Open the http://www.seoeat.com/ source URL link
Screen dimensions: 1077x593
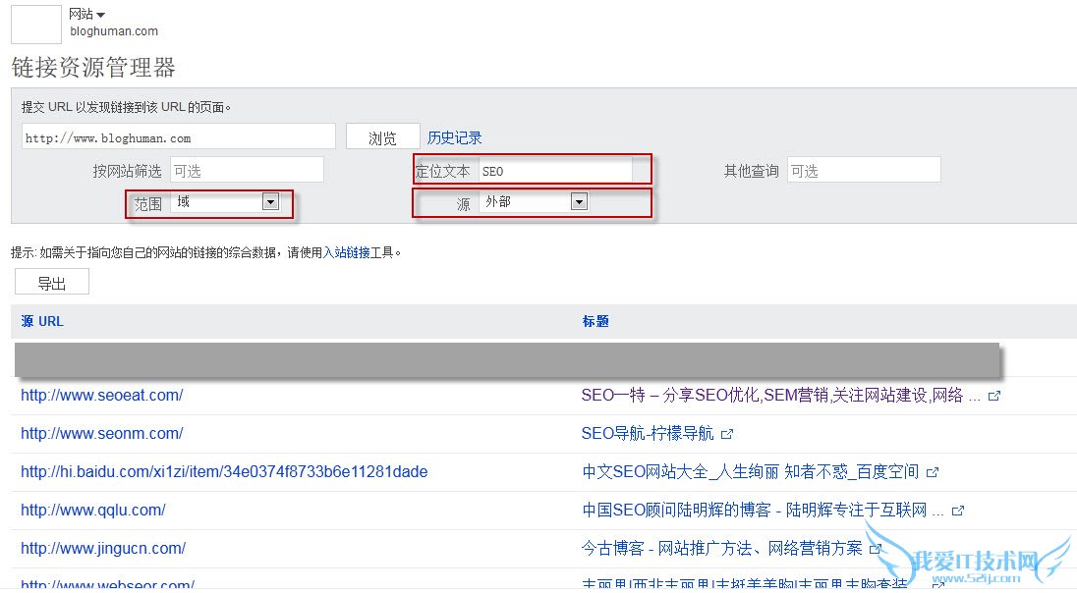101,396
